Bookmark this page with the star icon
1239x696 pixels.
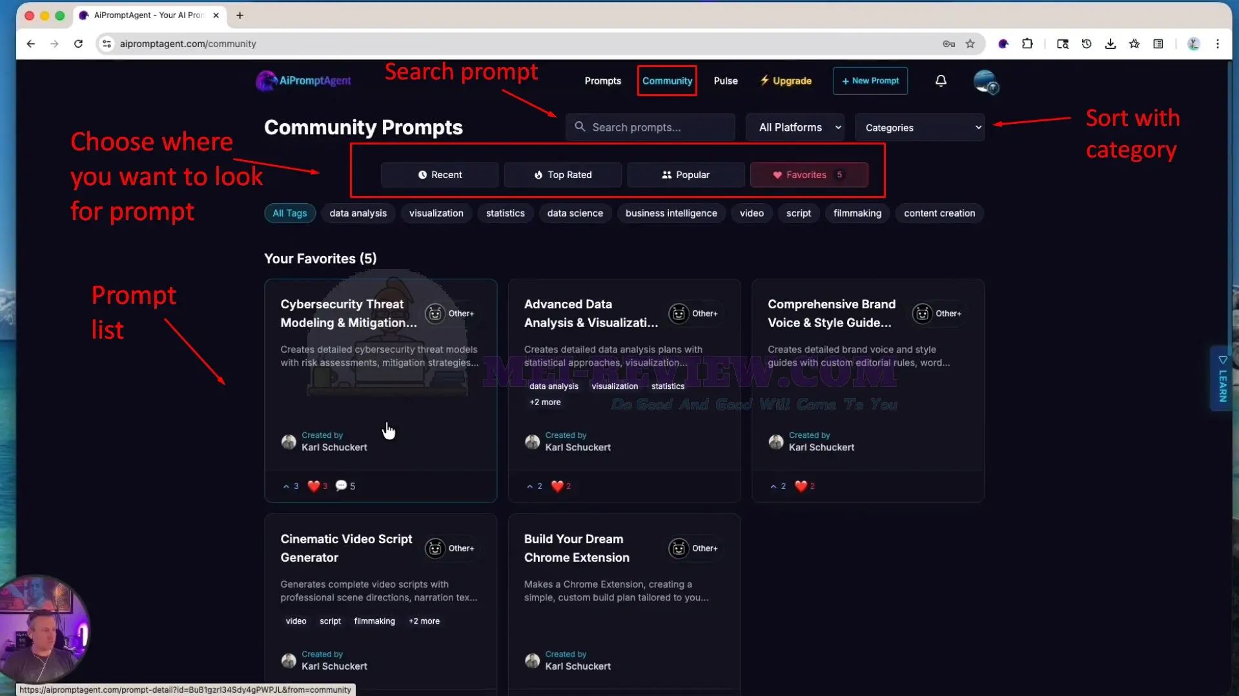tap(970, 44)
